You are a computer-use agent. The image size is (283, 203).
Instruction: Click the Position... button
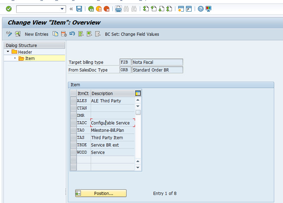tap(101, 193)
